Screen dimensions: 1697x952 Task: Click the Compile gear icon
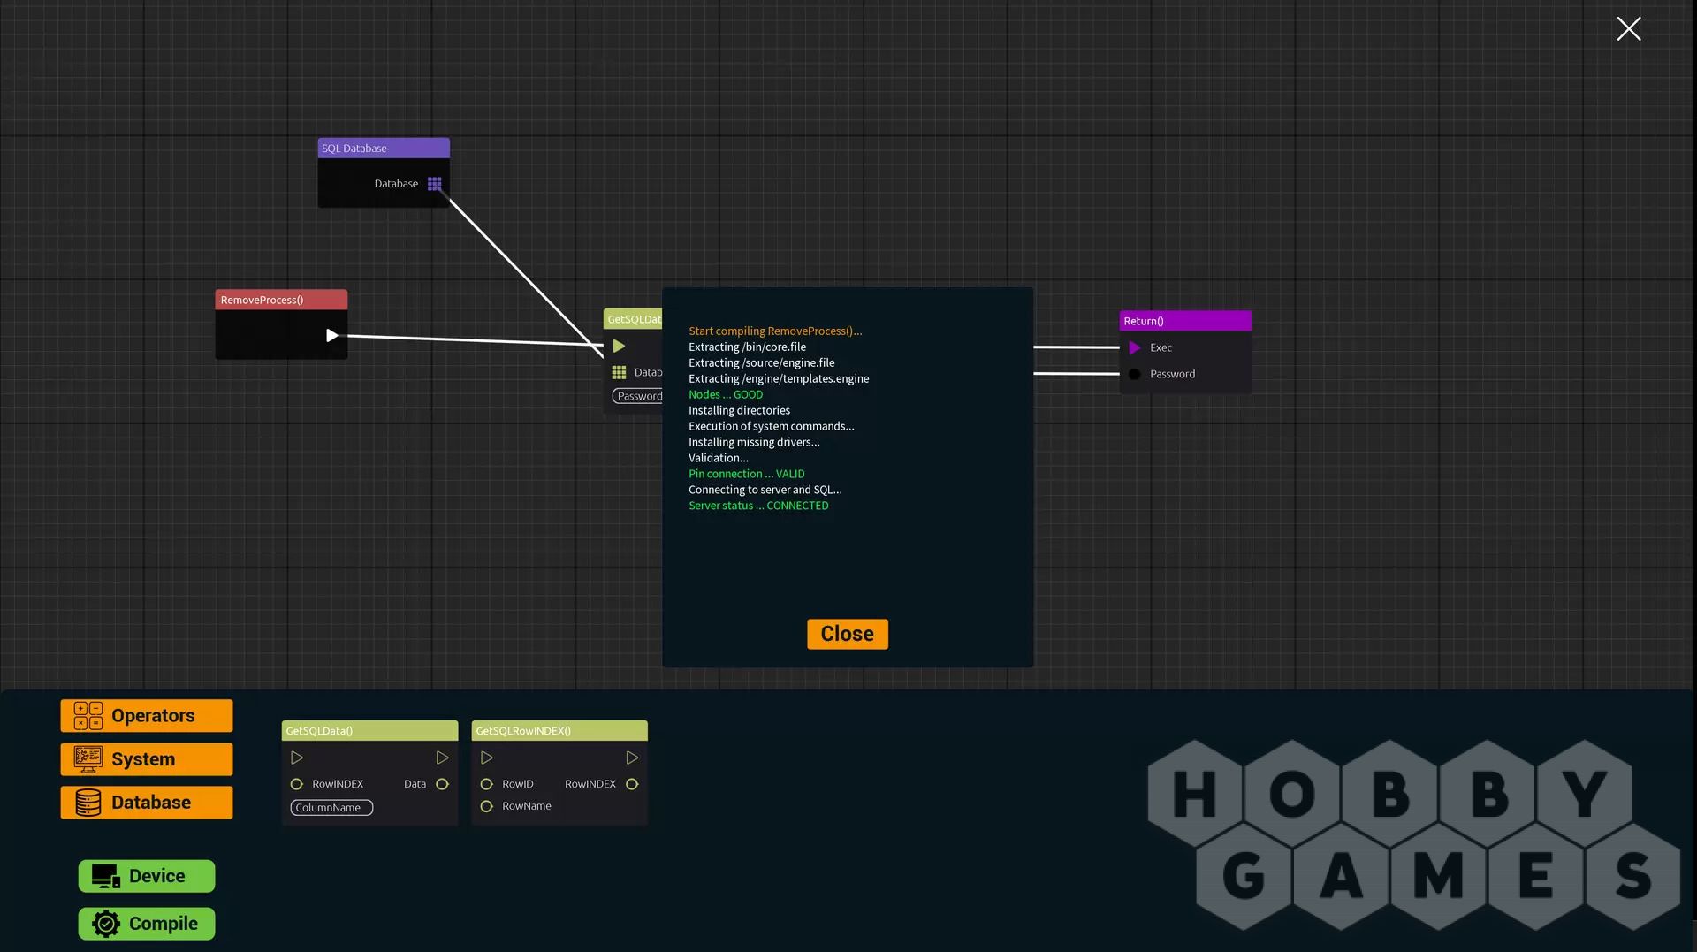pos(106,924)
